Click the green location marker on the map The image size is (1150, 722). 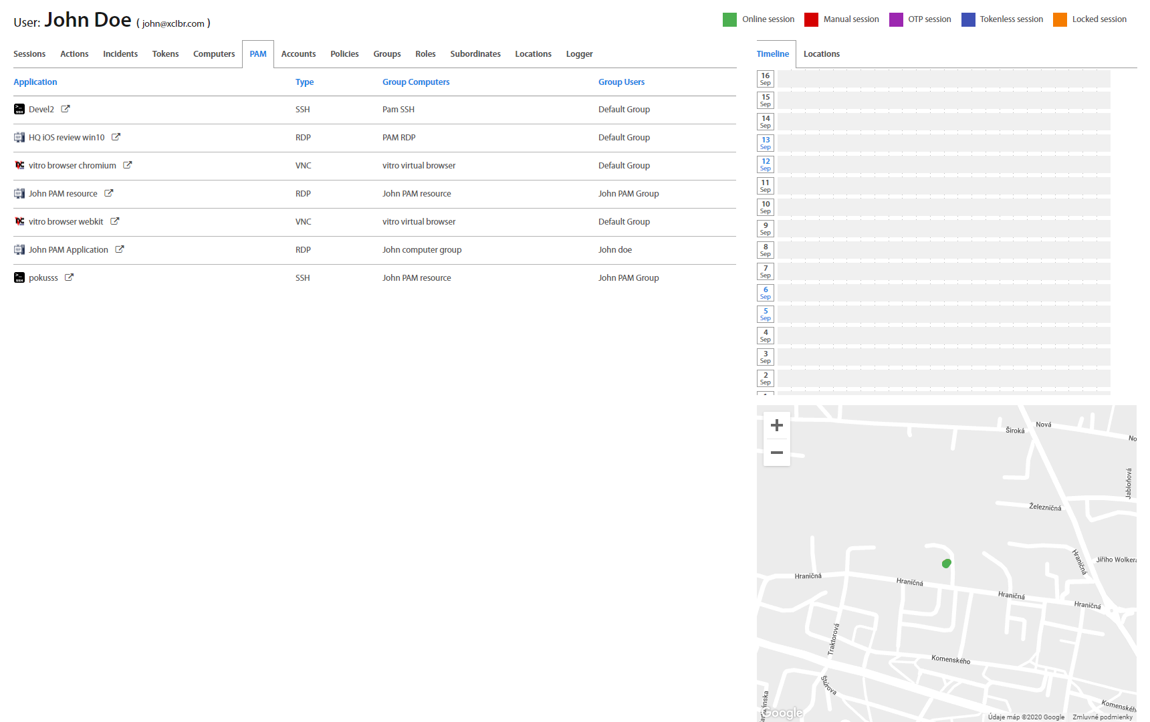tap(946, 564)
